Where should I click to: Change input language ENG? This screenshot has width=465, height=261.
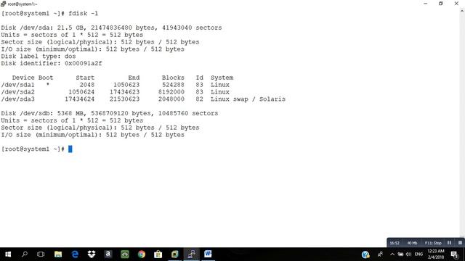pyautogui.click(x=418, y=254)
